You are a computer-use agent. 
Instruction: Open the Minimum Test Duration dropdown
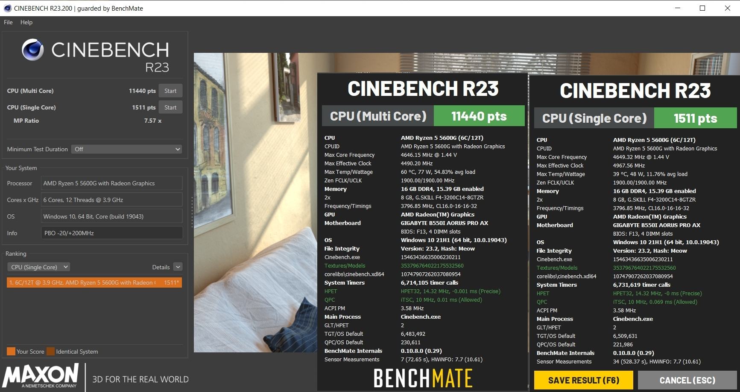(x=127, y=149)
